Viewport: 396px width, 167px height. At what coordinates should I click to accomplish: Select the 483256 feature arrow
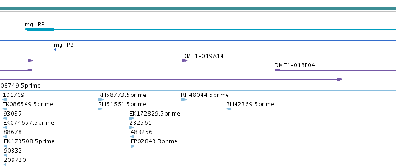click(x=132, y=137)
